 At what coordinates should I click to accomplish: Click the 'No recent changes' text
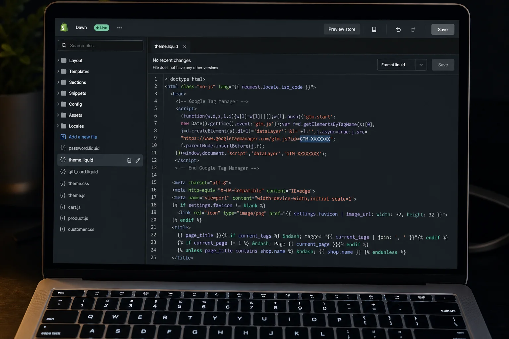coord(172,60)
